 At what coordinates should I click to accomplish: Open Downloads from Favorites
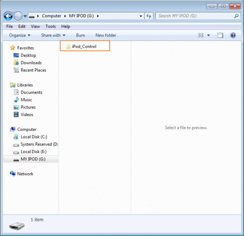coord(31,63)
